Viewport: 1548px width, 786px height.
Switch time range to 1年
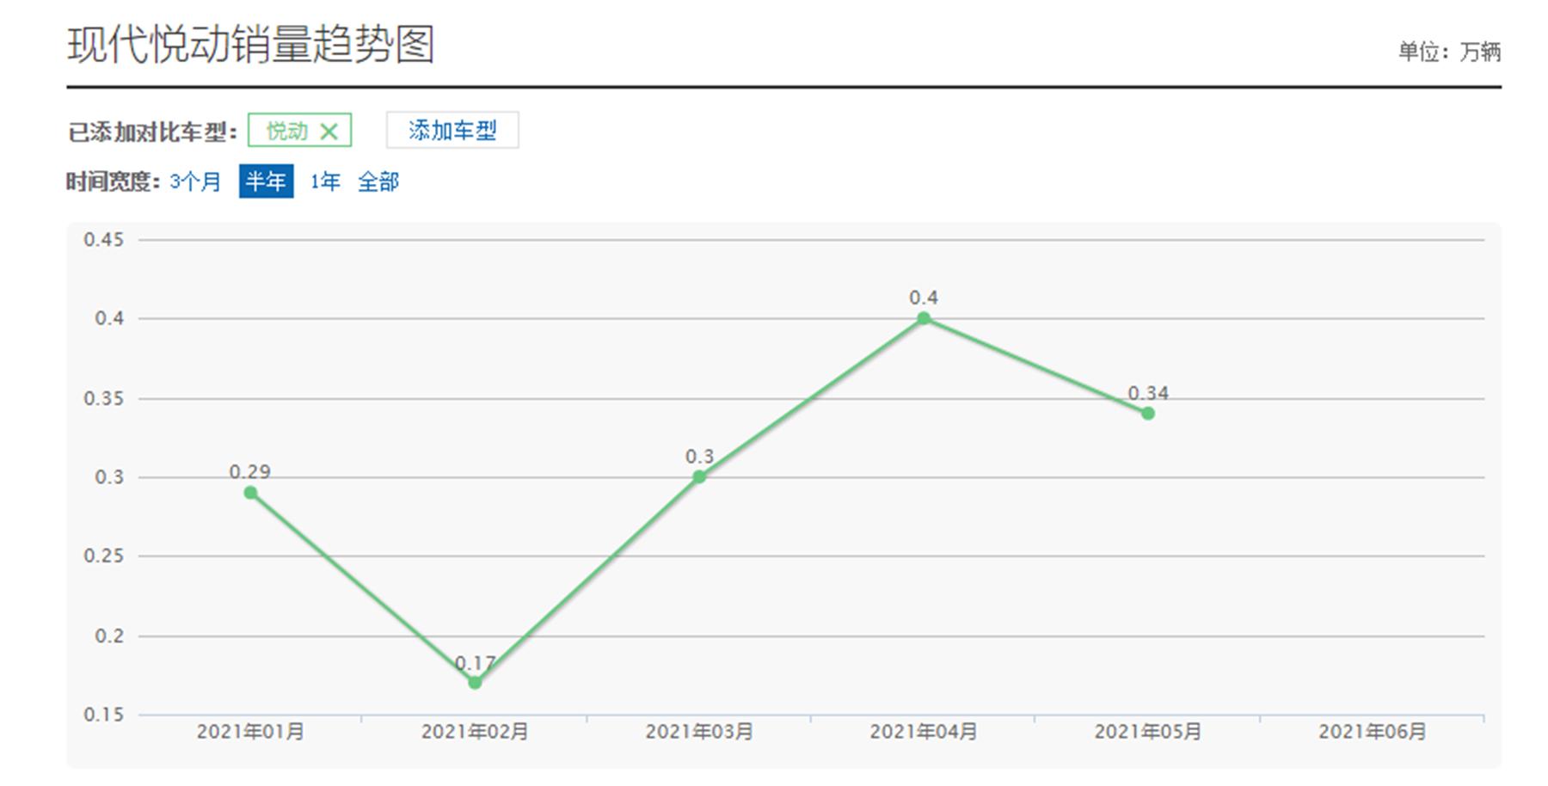click(325, 181)
